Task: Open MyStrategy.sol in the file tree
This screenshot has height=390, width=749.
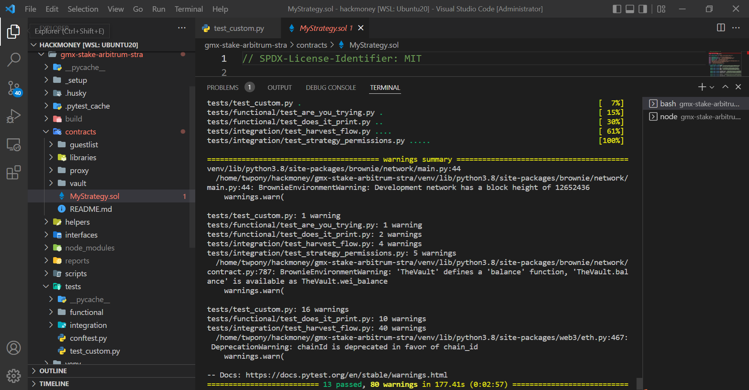Action: point(112,196)
